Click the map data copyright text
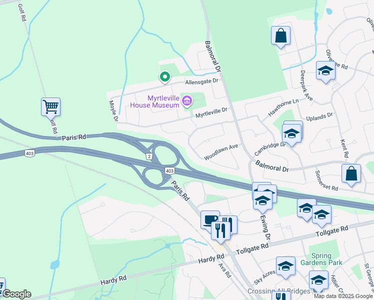Image resolution: width=374 pixels, height=300 pixels. (x=343, y=296)
